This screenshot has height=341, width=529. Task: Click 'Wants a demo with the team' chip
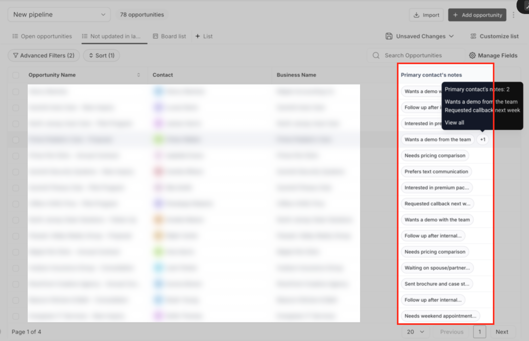tap(437, 220)
